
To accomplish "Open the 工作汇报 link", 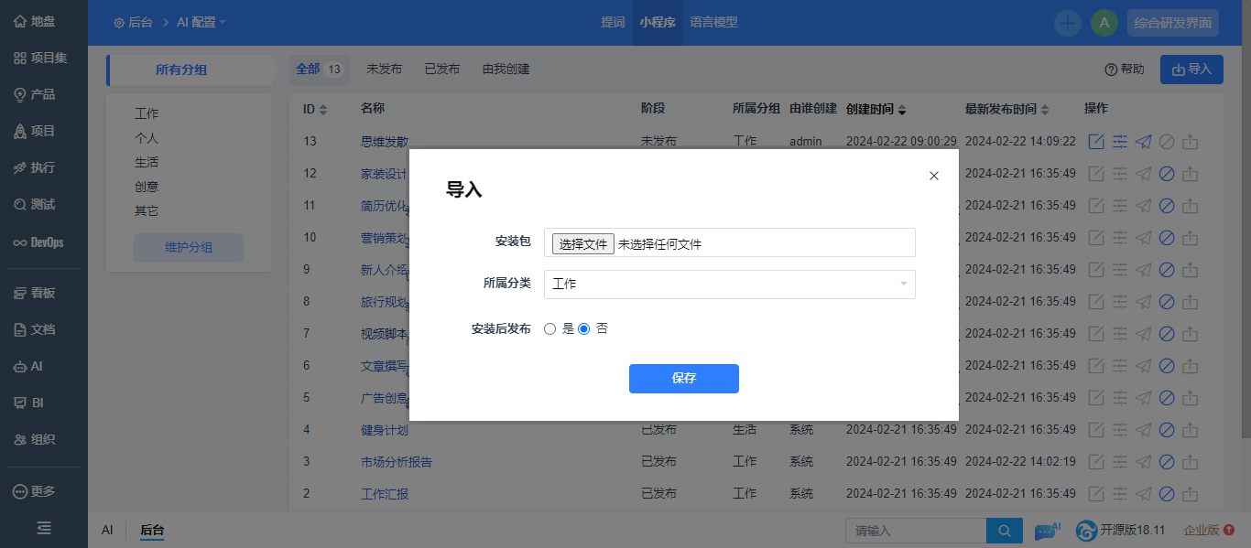I will pos(385,494).
